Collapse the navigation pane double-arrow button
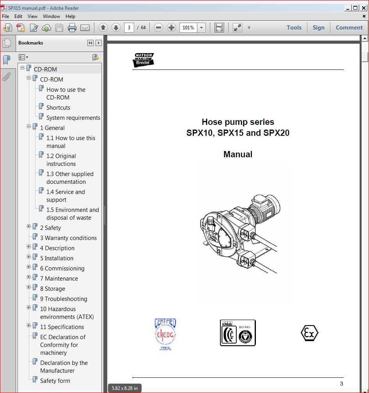 pyautogui.click(x=90, y=43)
